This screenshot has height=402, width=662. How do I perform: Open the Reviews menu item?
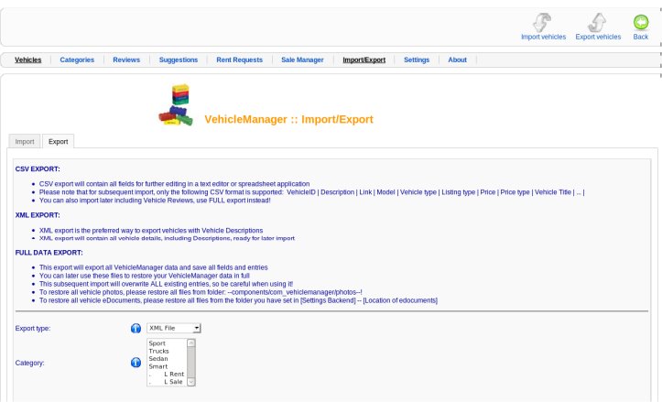[126, 60]
